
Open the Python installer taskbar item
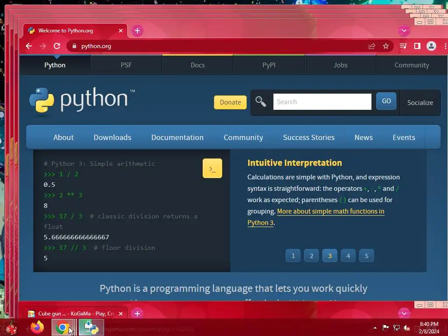pos(91,327)
